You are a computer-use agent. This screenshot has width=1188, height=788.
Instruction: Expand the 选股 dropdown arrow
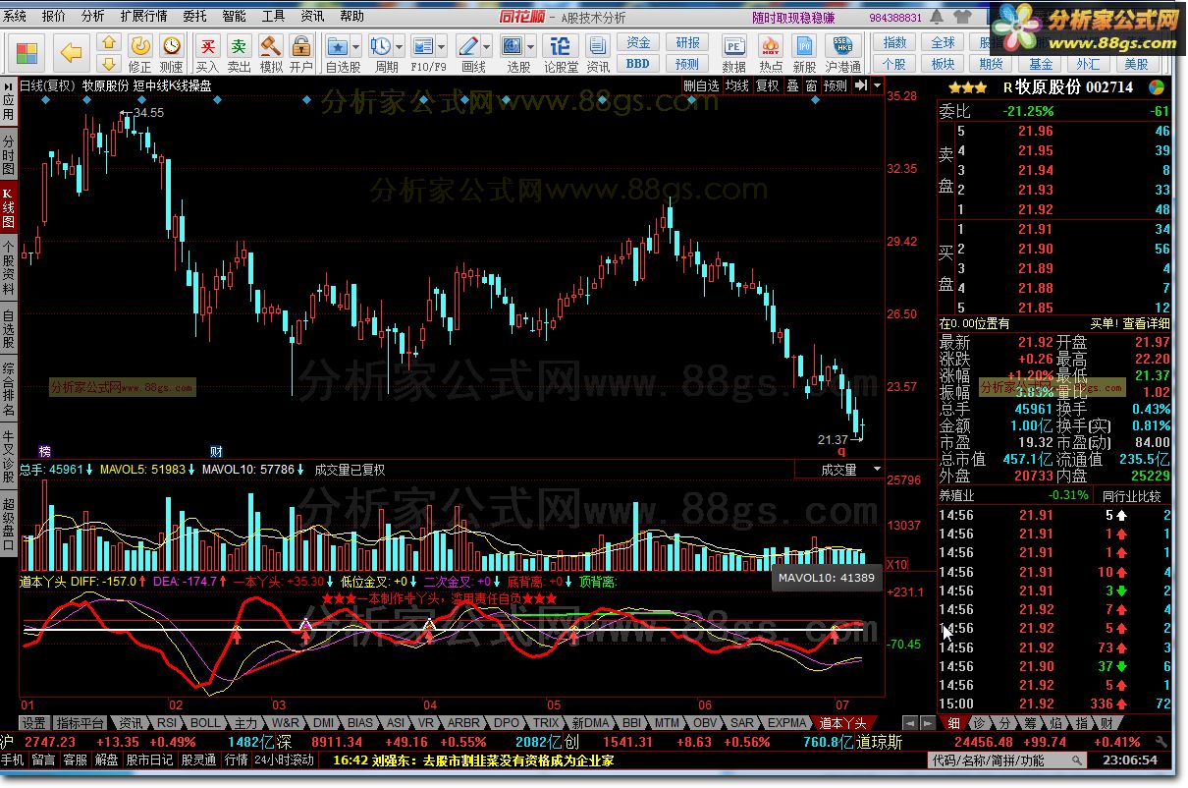point(531,47)
